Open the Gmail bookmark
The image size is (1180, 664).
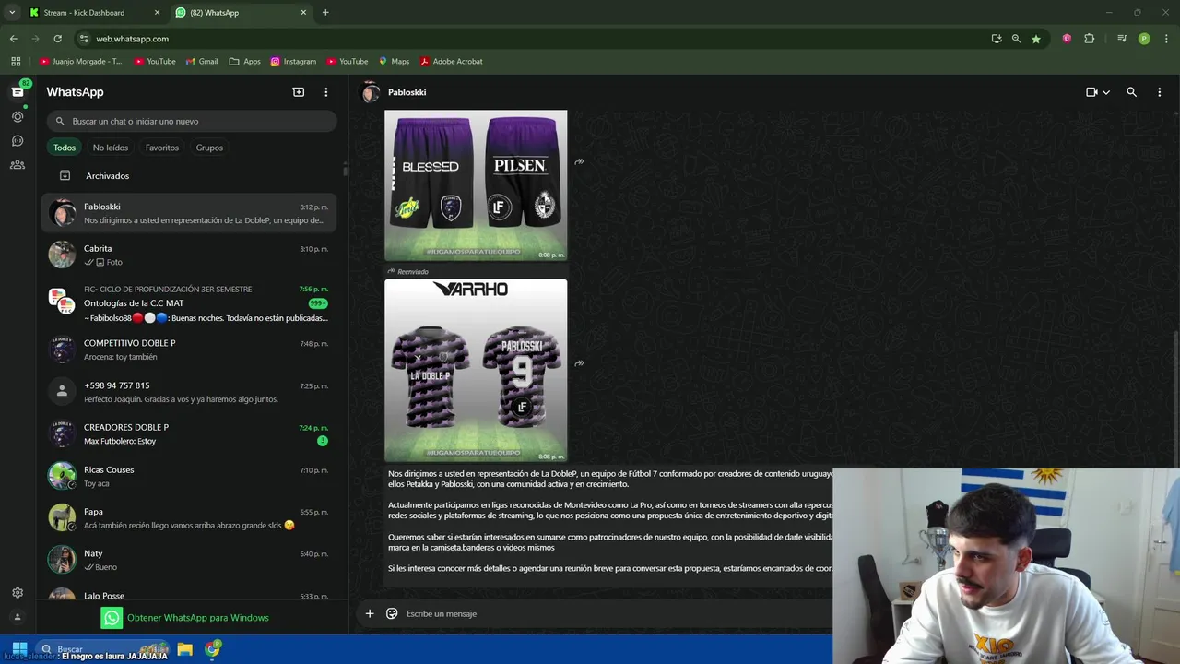202,62
